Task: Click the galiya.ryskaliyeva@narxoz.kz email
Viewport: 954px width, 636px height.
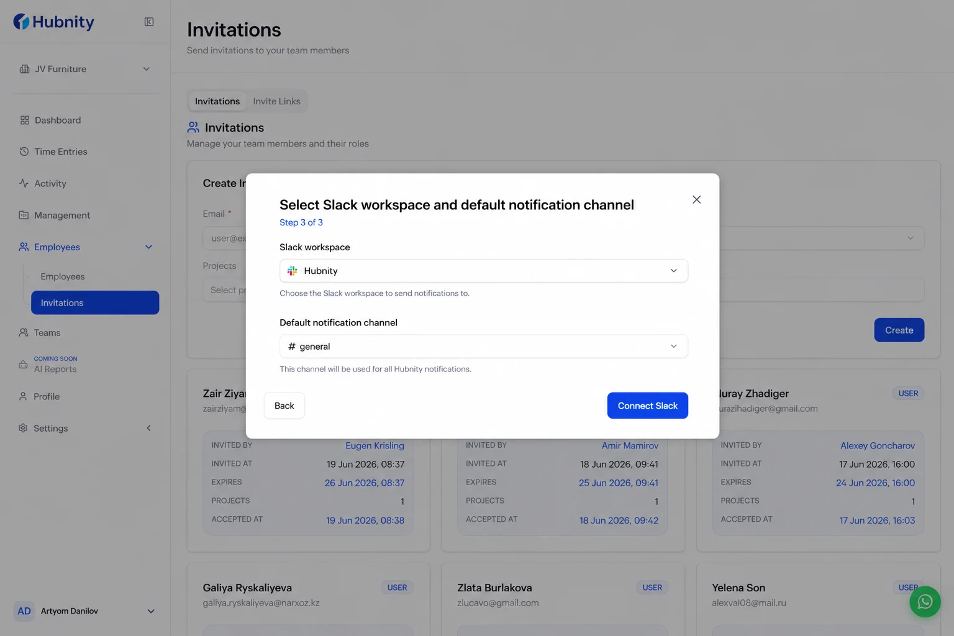Action: pyautogui.click(x=261, y=603)
